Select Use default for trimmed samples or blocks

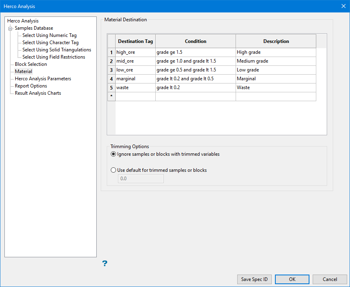(114, 170)
